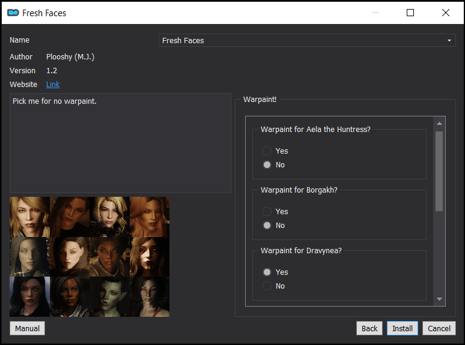Click the Fresh Faces app icon in title bar

13,13
